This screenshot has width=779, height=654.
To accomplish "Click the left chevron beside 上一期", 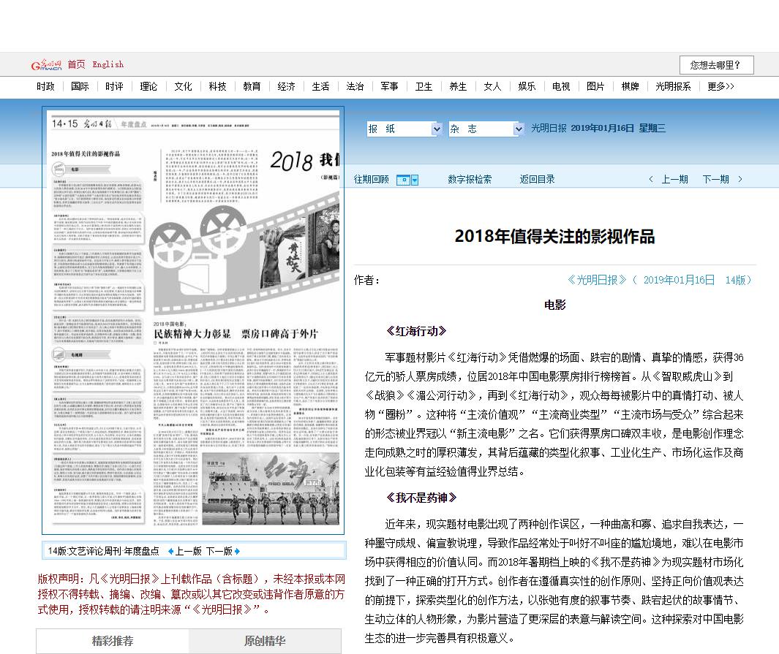I will [651, 180].
